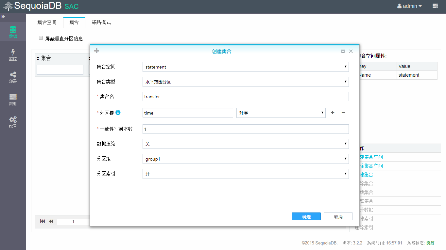Open the admin user menu
This screenshot has height=250, width=446.
point(409,6)
